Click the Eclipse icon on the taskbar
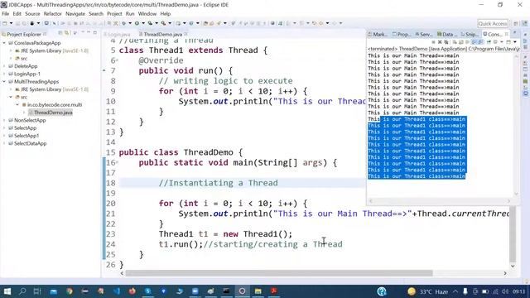This screenshot has width=530, height=298. tap(242, 291)
